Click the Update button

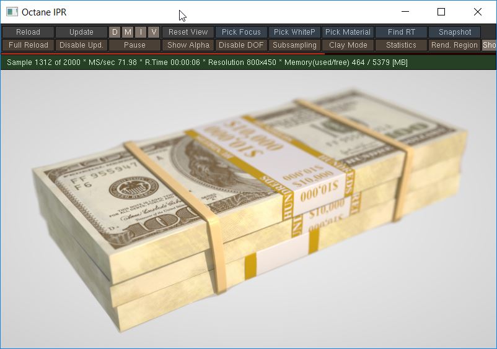(x=81, y=32)
